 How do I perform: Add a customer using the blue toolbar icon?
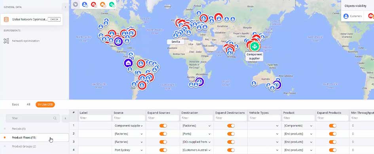click(x=85, y=4)
